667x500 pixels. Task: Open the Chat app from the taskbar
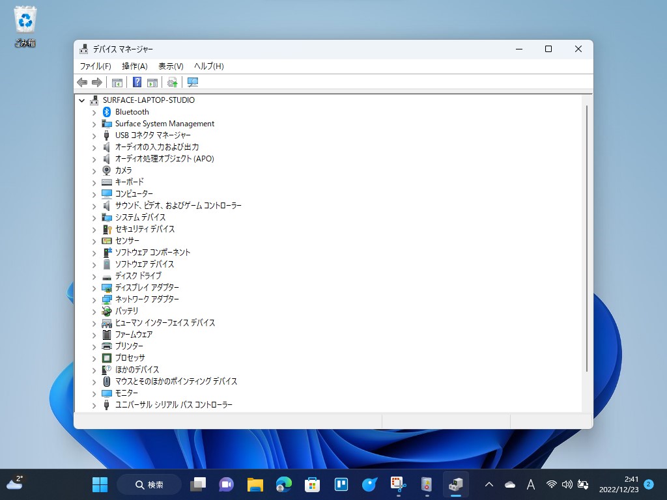226,484
